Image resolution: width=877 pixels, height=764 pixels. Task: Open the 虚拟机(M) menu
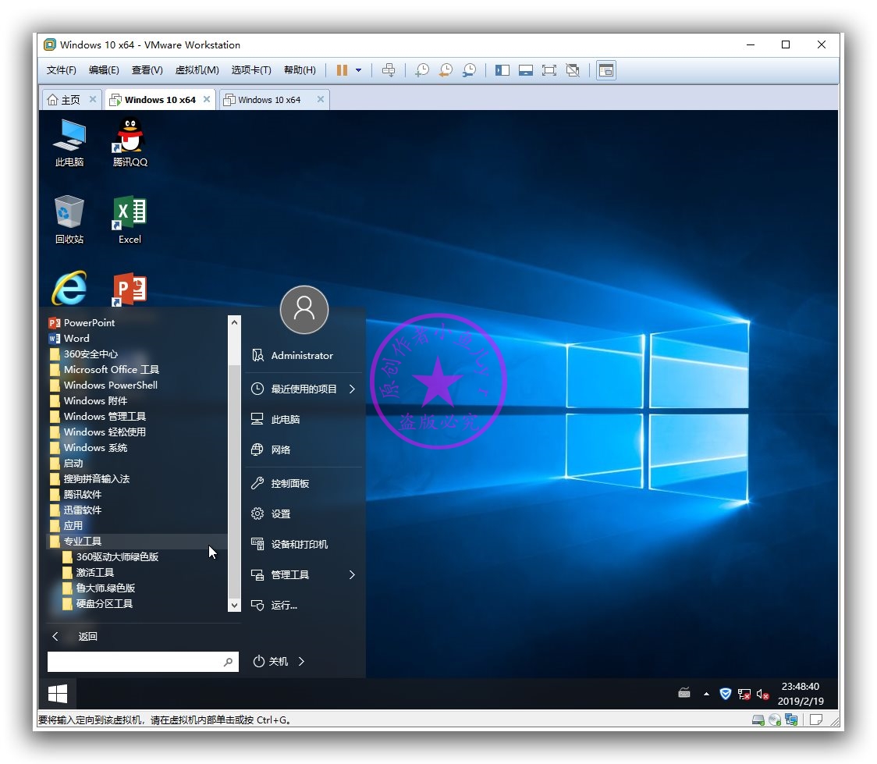point(197,70)
